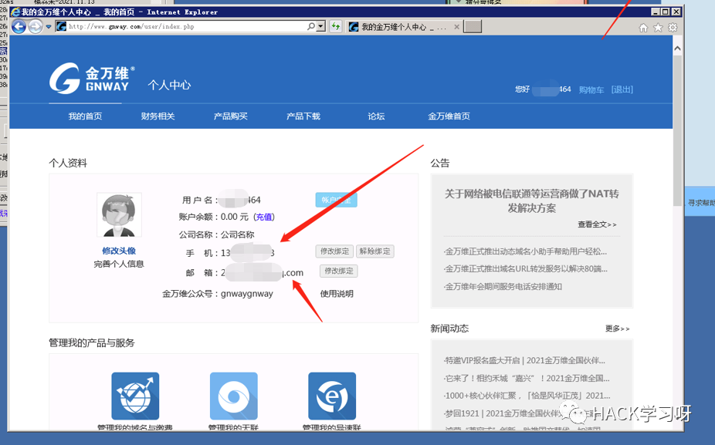
Task: Select 我的首页 in the navigation bar
Action: pyautogui.click(x=85, y=116)
